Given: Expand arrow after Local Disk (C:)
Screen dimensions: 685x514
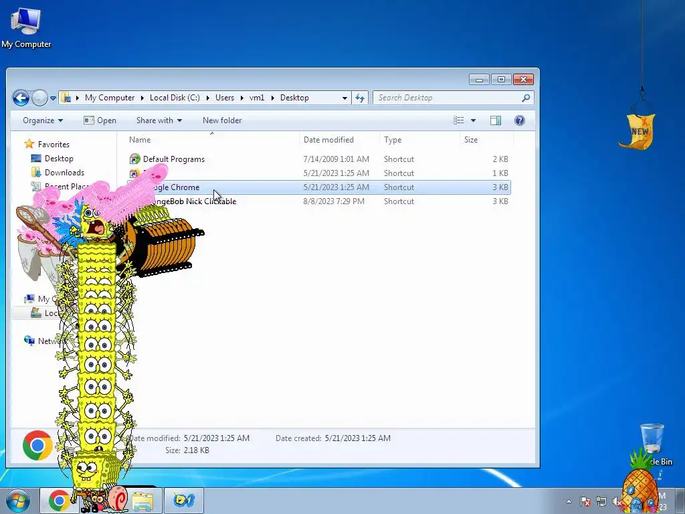Looking at the screenshot, I should tap(207, 98).
